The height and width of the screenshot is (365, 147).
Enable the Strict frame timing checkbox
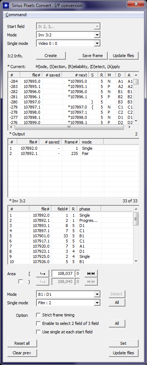pyautogui.click(x=38, y=315)
